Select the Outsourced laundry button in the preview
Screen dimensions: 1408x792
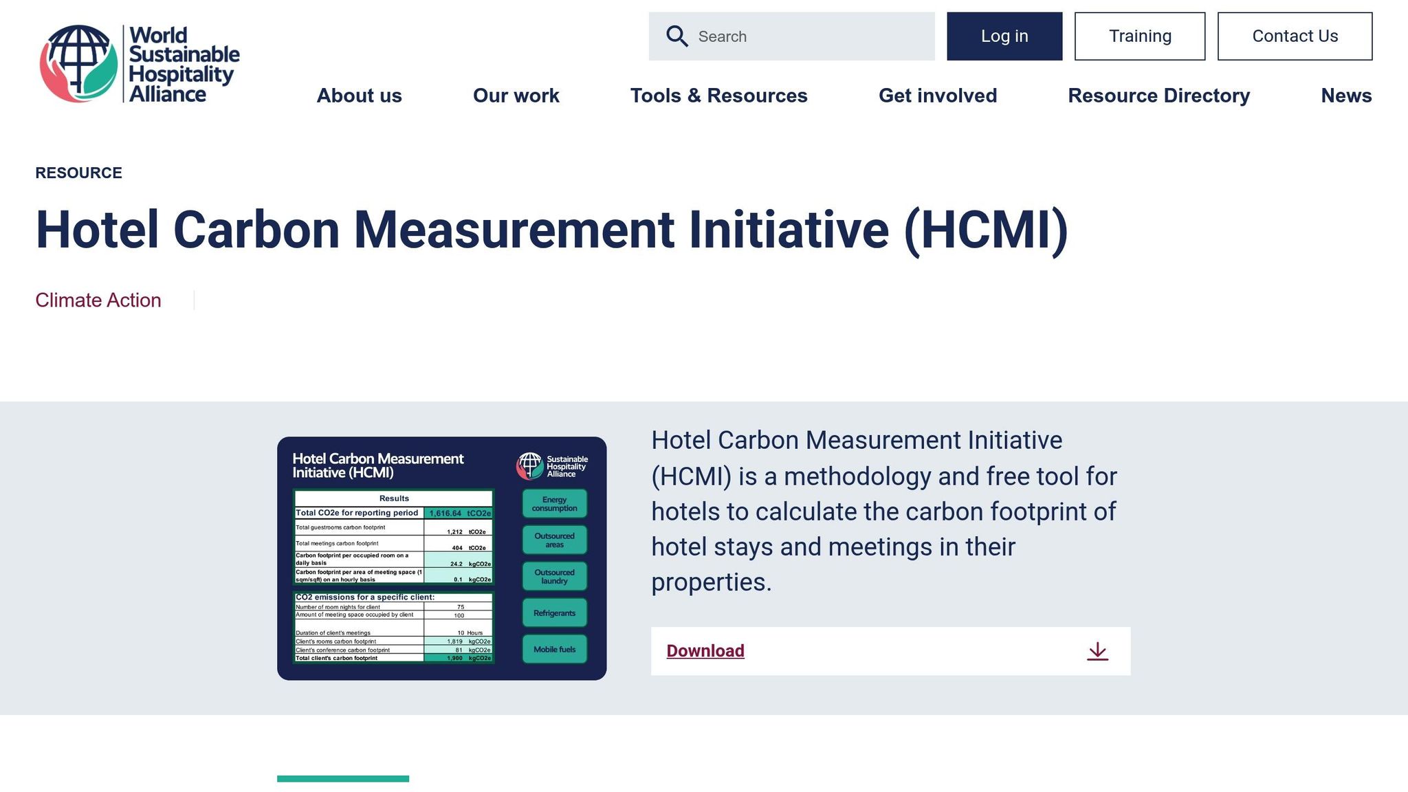click(554, 576)
